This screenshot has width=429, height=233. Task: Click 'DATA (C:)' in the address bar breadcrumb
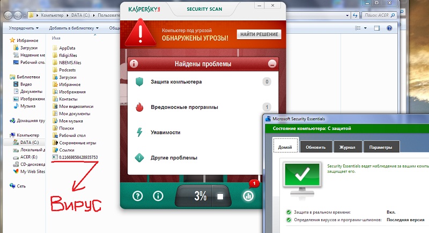(80, 16)
